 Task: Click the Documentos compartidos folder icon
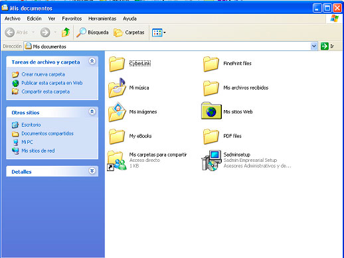[x=15, y=134]
